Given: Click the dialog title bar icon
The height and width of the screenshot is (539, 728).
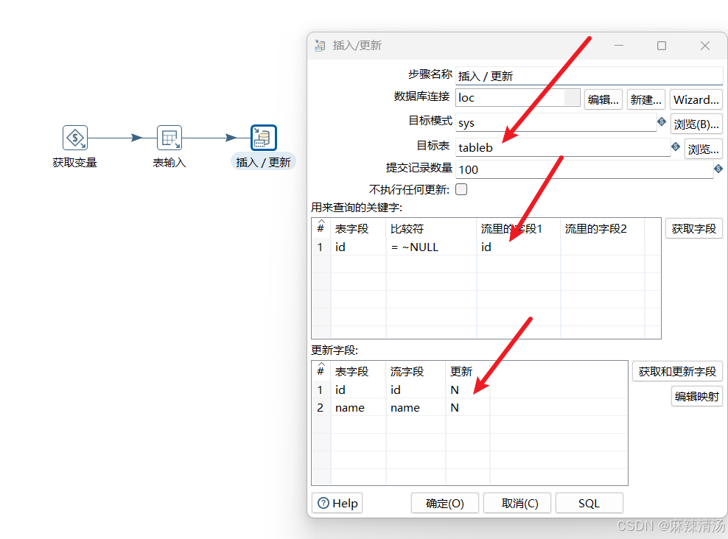Looking at the screenshot, I should tap(320, 46).
